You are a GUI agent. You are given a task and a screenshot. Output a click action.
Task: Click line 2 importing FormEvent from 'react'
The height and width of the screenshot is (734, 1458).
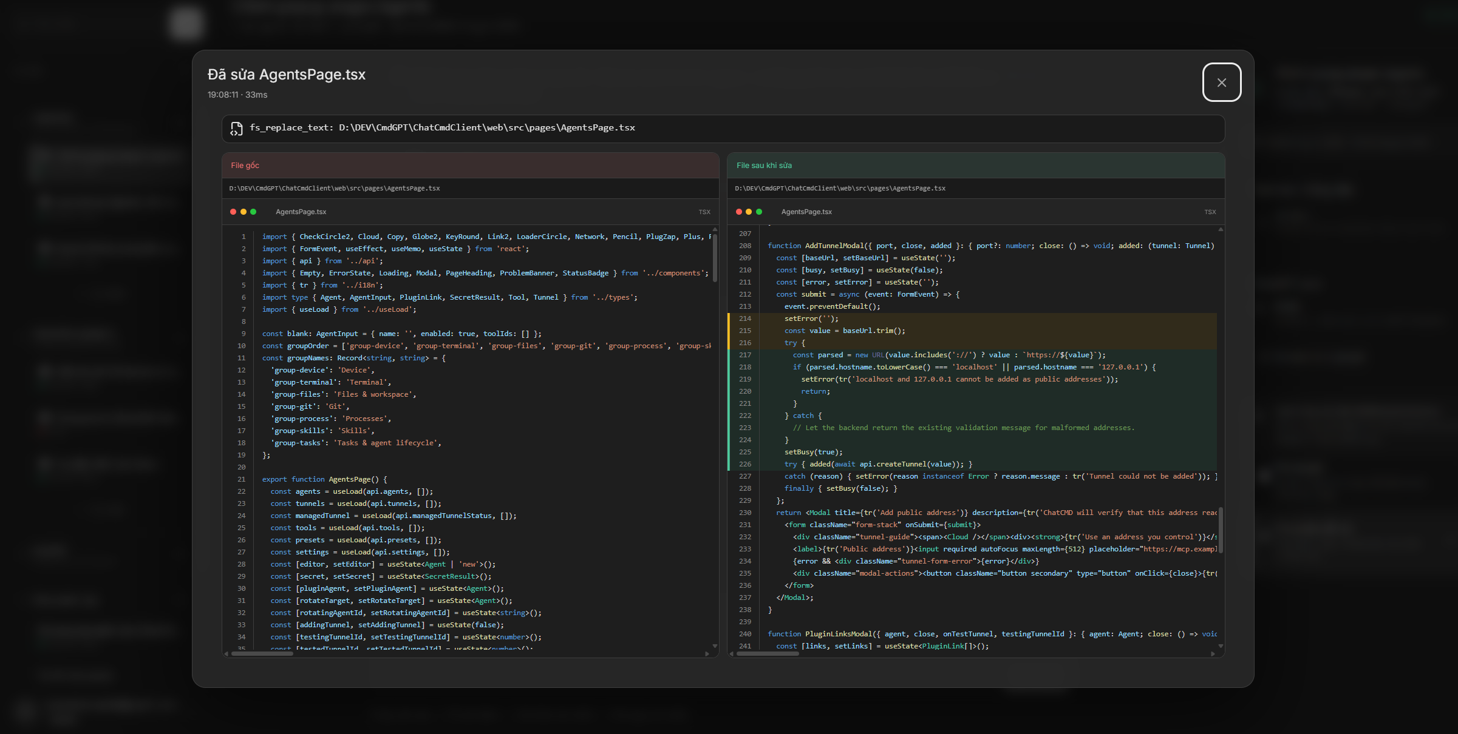tap(395, 249)
